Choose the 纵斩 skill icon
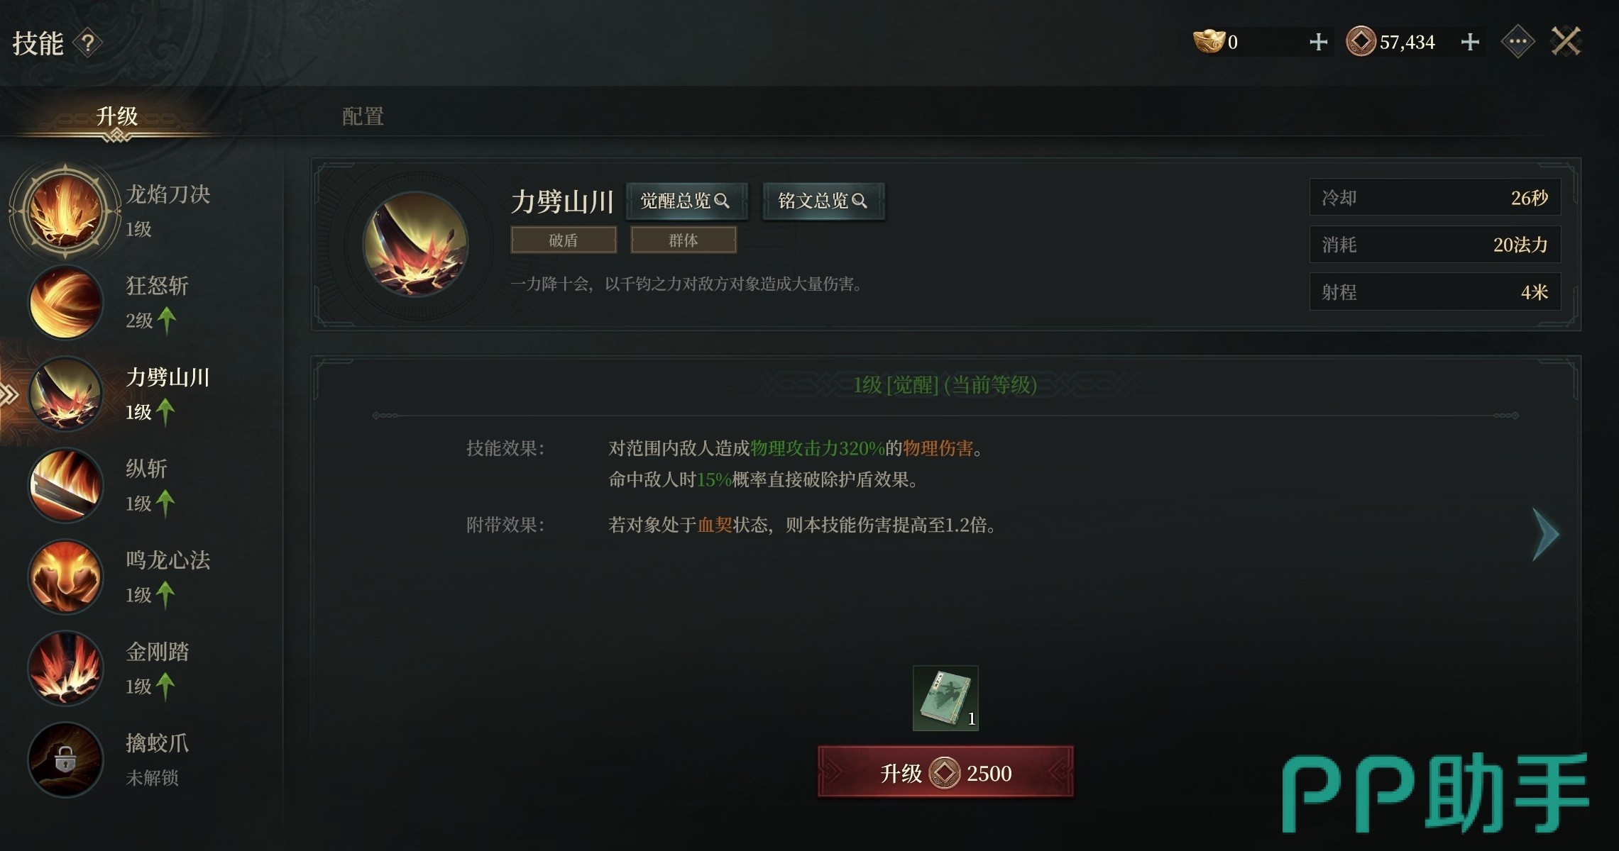 pyautogui.click(x=65, y=485)
